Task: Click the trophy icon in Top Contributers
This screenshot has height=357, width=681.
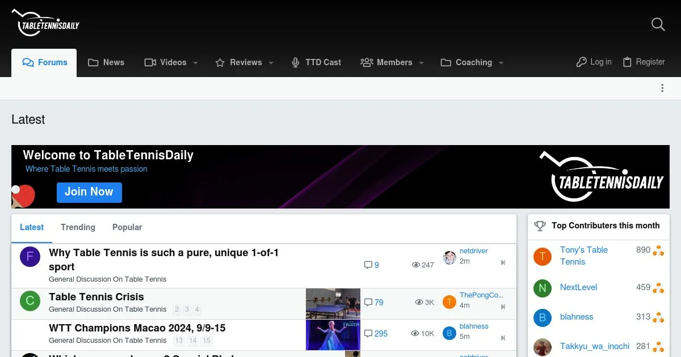Action: [540, 226]
